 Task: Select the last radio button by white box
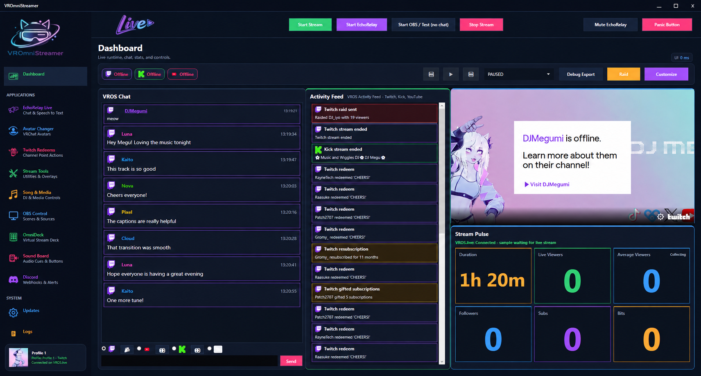click(210, 349)
